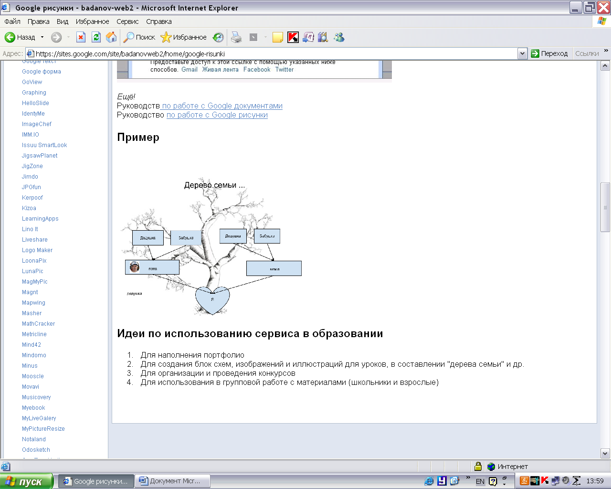Click the greyed Forward arrow button
The height and width of the screenshot is (489, 611).
tap(56, 37)
